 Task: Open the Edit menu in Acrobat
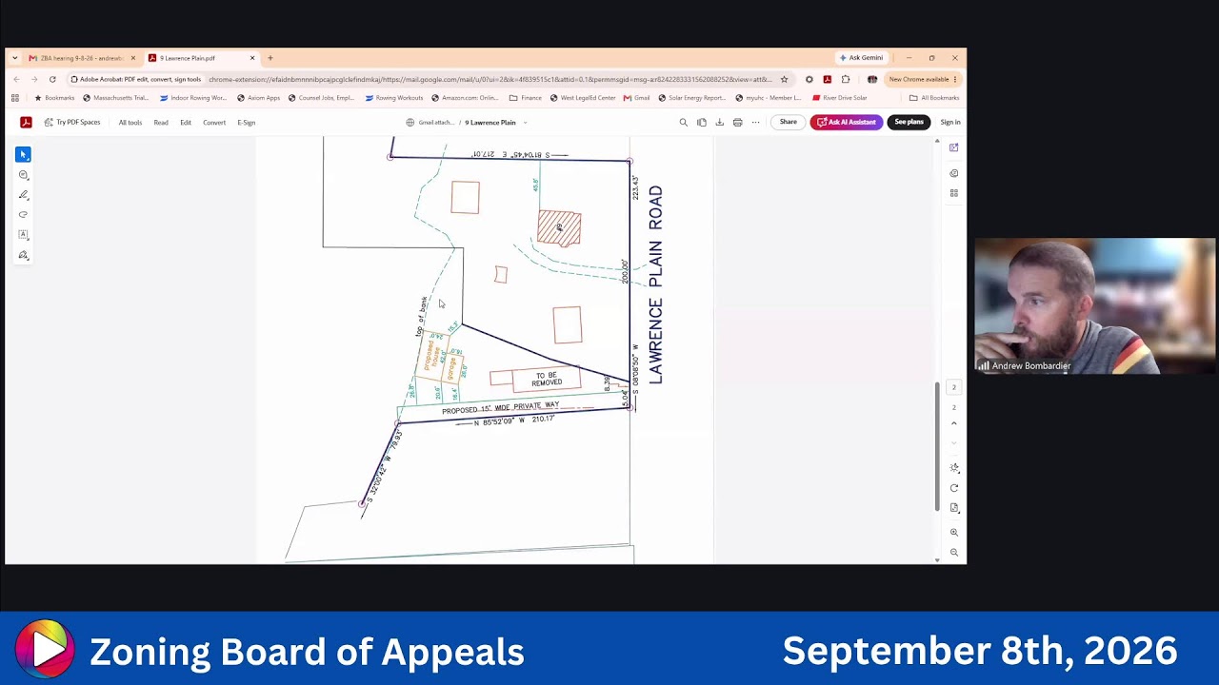click(x=186, y=122)
